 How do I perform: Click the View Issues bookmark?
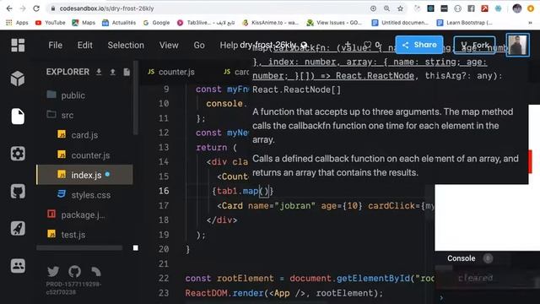pos(334,23)
